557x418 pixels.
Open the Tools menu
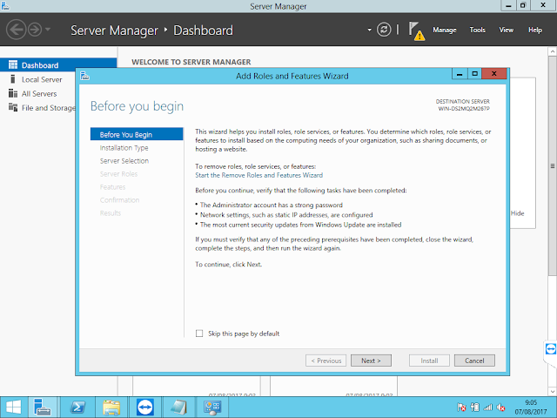(478, 30)
